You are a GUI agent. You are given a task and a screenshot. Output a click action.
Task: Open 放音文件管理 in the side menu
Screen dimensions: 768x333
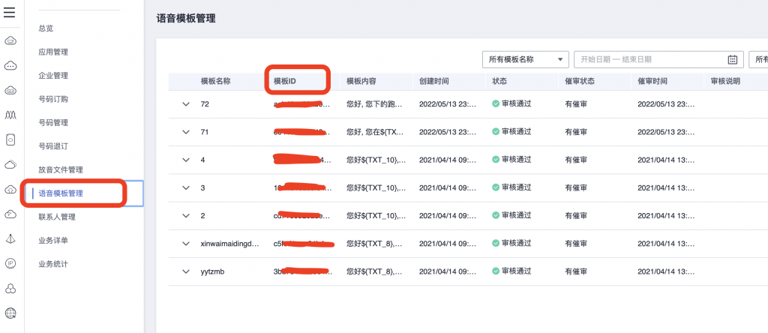click(61, 170)
